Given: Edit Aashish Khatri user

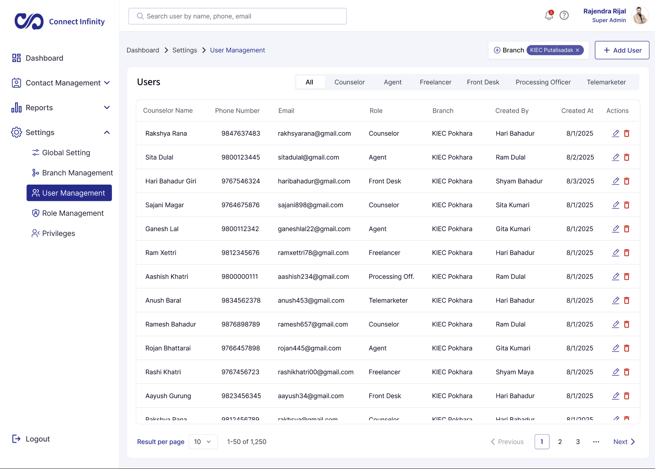Looking at the screenshot, I should 616,277.
